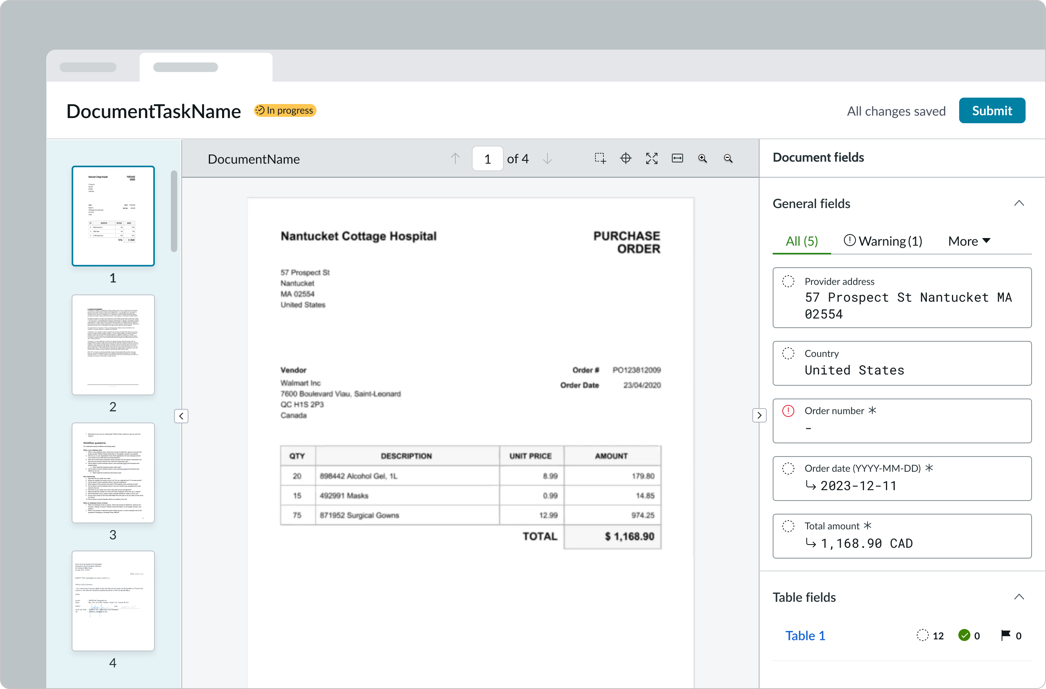Click the thumbnail panel scrollbar
Viewport: 1046px width, 689px height.
(174, 211)
